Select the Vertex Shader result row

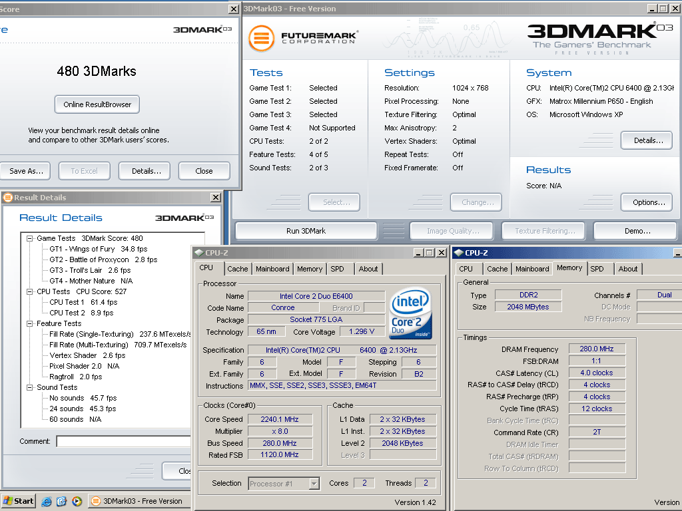click(x=87, y=355)
